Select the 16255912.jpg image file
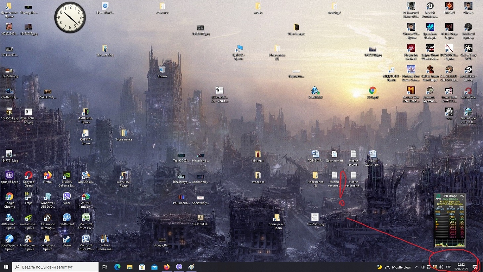This screenshot has width=483, height=272. [315, 220]
